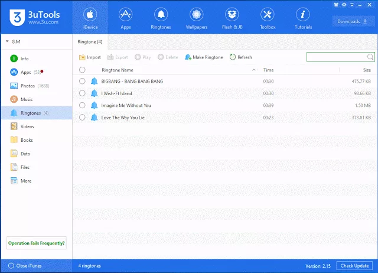Switch to the Ringtone (4) tab
The width and height of the screenshot is (378, 273).
pos(90,42)
